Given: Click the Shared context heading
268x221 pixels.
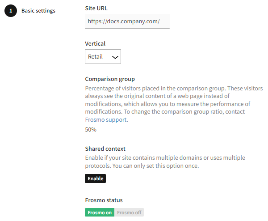Looking at the screenshot, I should click(x=105, y=149).
